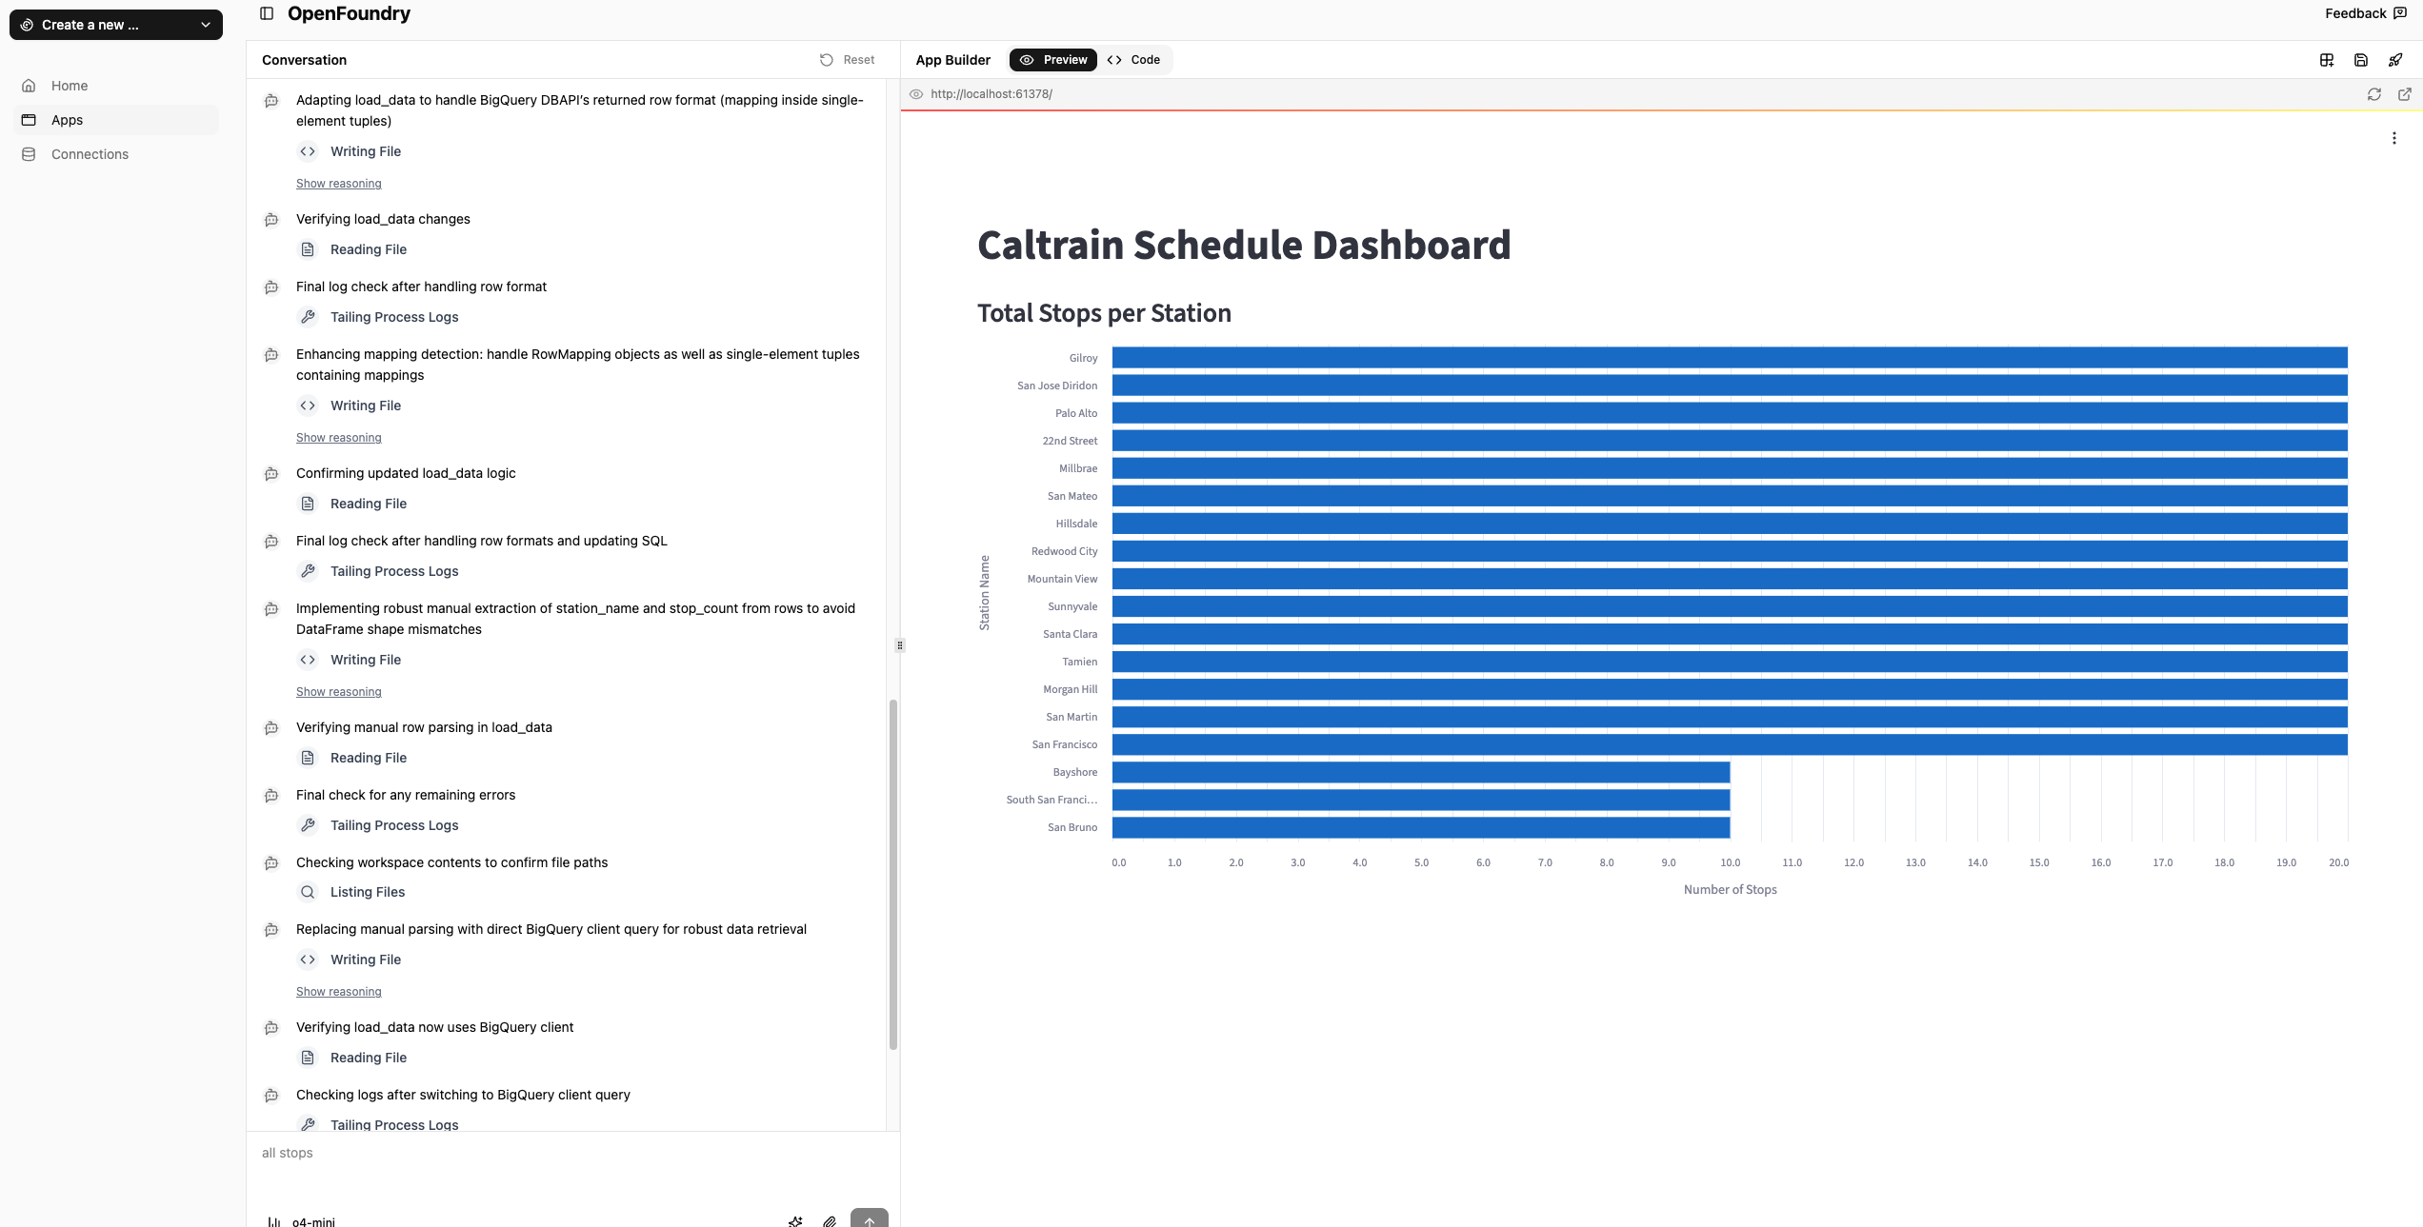Click the save app icon
This screenshot has width=2423, height=1227.
point(2361,59)
